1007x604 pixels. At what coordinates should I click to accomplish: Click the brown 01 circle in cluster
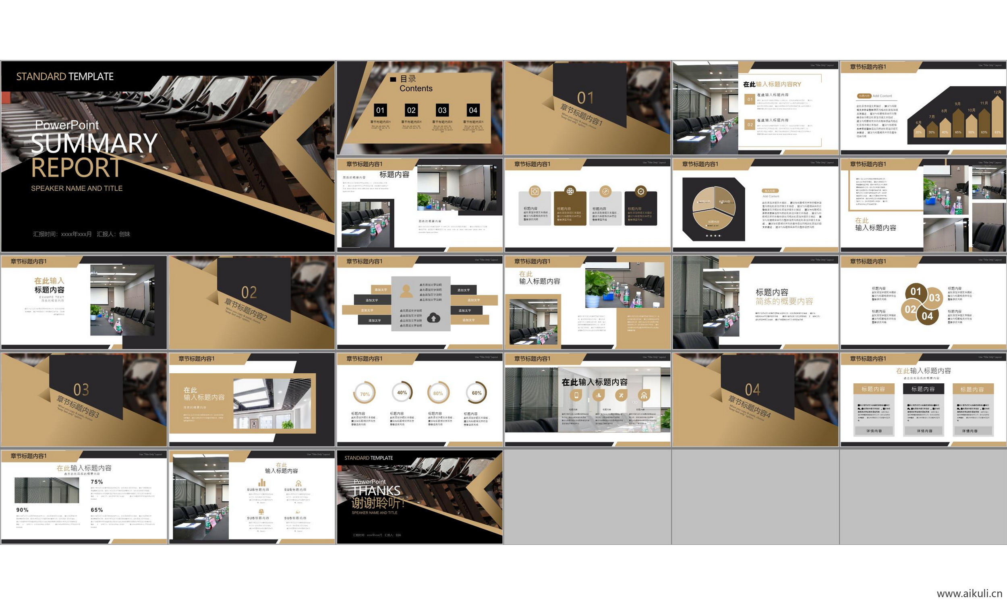[916, 292]
